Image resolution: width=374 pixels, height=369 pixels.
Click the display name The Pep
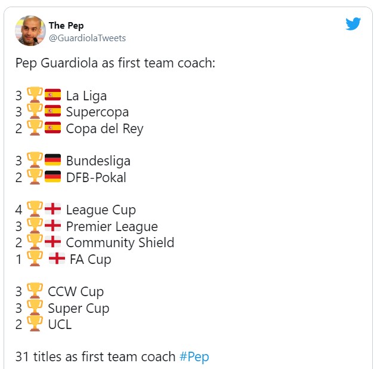coord(66,26)
